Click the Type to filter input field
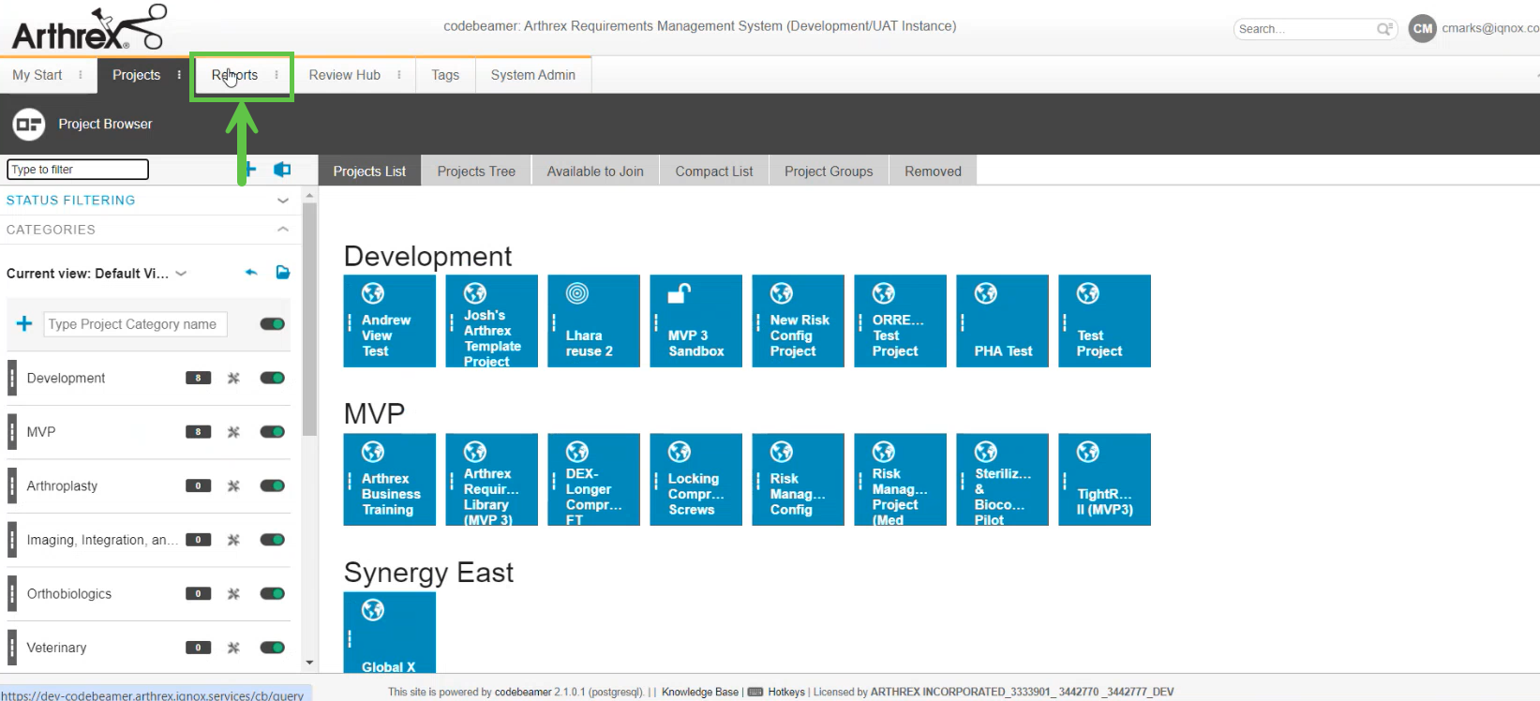Screen dimensions: 1540x701 point(78,170)
